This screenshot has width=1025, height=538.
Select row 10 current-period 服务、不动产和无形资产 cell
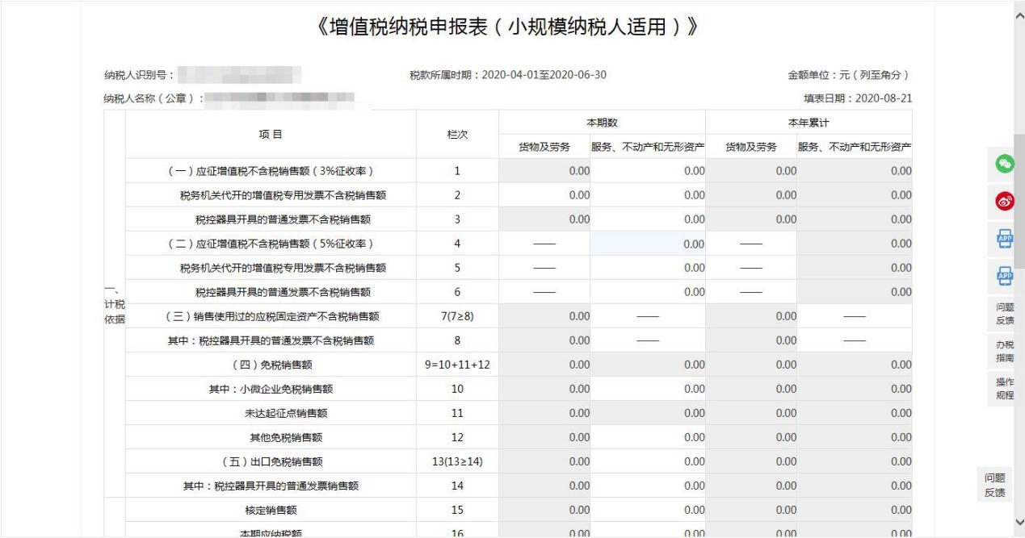click(648, 389)
